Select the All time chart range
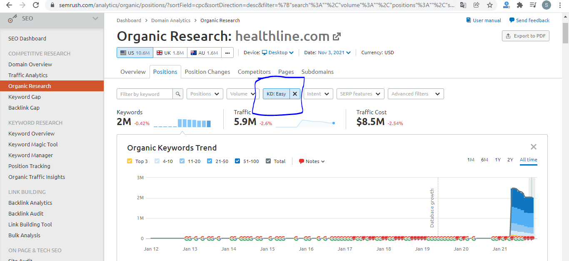 (529, 160)
